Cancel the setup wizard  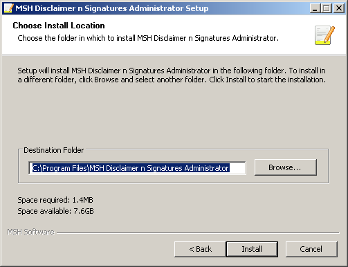311,249
